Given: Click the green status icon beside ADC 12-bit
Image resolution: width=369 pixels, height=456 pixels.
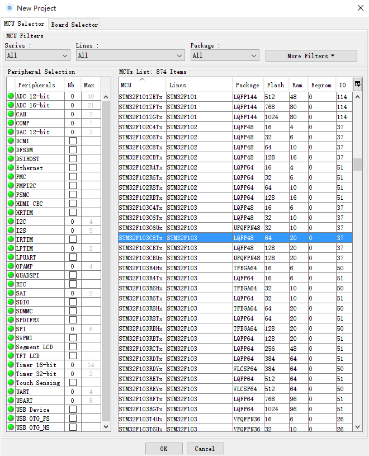Looking at the screenshot, I should pos(11,96).
